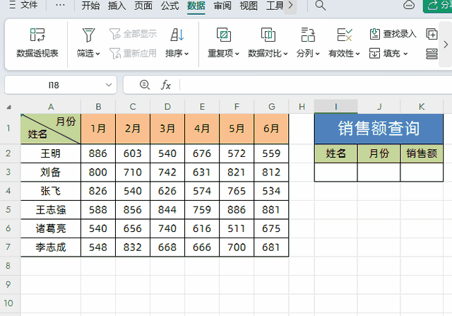Open the 文件 menu
Image resolution: width=452 pixels, height=316 pixels.
click(23, 5)
